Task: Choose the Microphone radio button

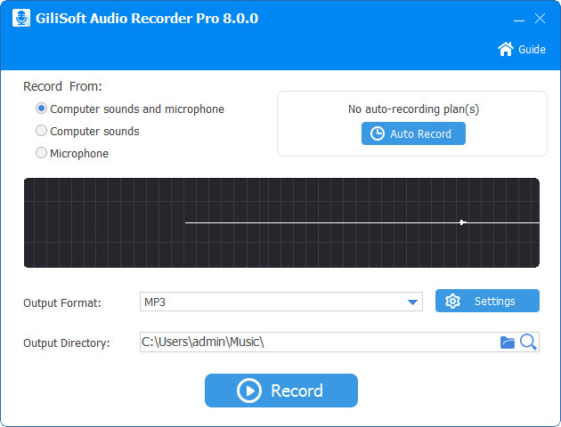Action: tap(42, 153)
